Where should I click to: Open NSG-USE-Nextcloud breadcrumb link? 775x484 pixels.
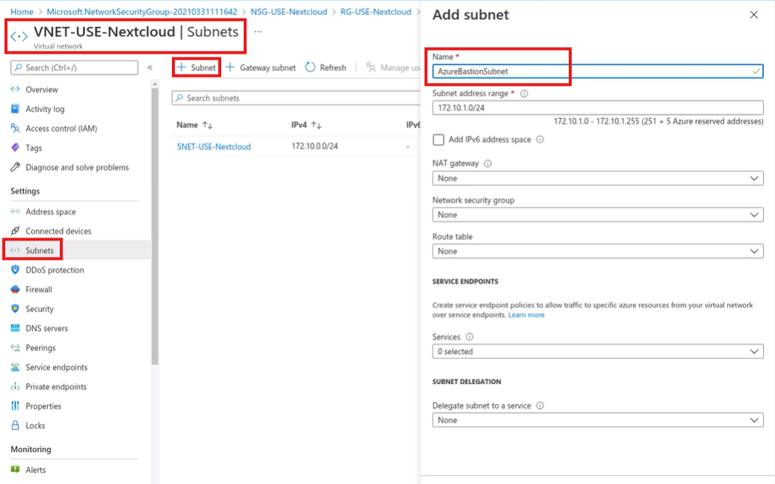288,11
